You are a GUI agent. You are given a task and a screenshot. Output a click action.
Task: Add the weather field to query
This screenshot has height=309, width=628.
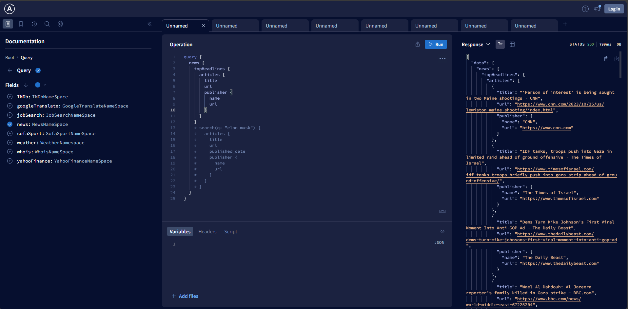click(10, 143)
